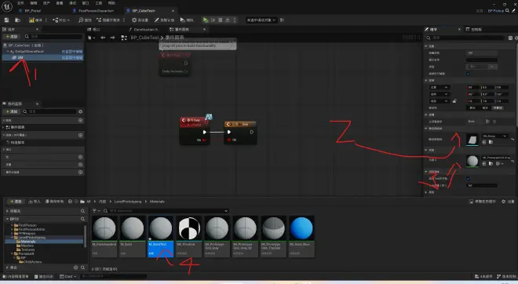Select the SM component in Components tree

[42, 58]
